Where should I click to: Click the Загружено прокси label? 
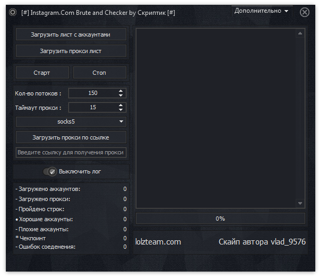tap(42, 199)
